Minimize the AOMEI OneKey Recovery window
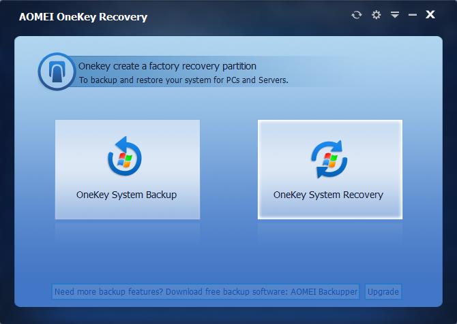Screen dimensions: 457x324 pyautogui.click(x=412, y=14)
